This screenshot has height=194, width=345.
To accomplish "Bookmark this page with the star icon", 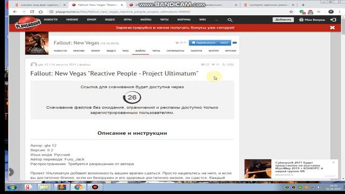I will pyautogui.click(x=291, y=12).
